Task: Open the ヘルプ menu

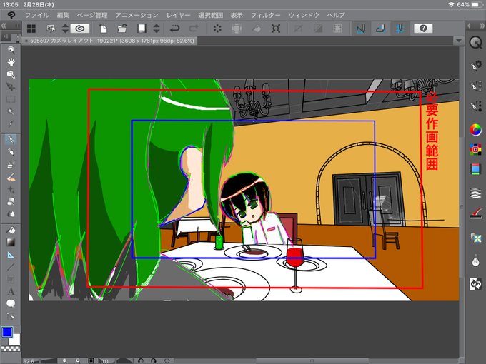Action: pyautogui.click(x=336, y=15)
